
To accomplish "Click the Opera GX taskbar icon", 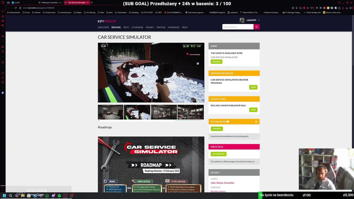I will tap(65, 196).
